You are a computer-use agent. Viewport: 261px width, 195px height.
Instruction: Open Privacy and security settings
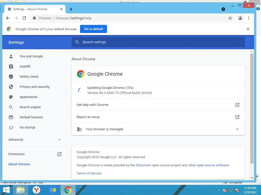(x=34, y=87)
